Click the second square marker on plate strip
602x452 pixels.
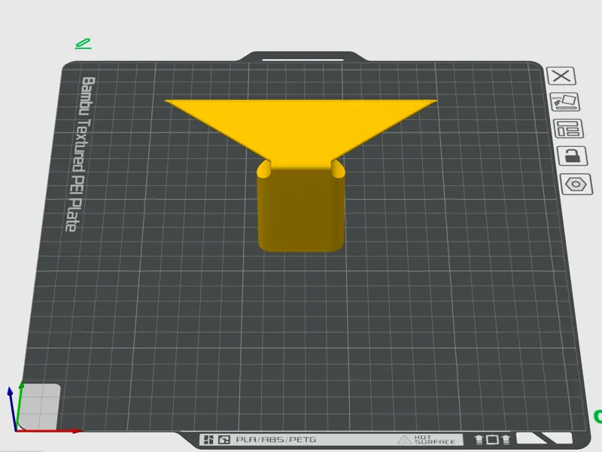pyautogui.click(x=223, y=439)
